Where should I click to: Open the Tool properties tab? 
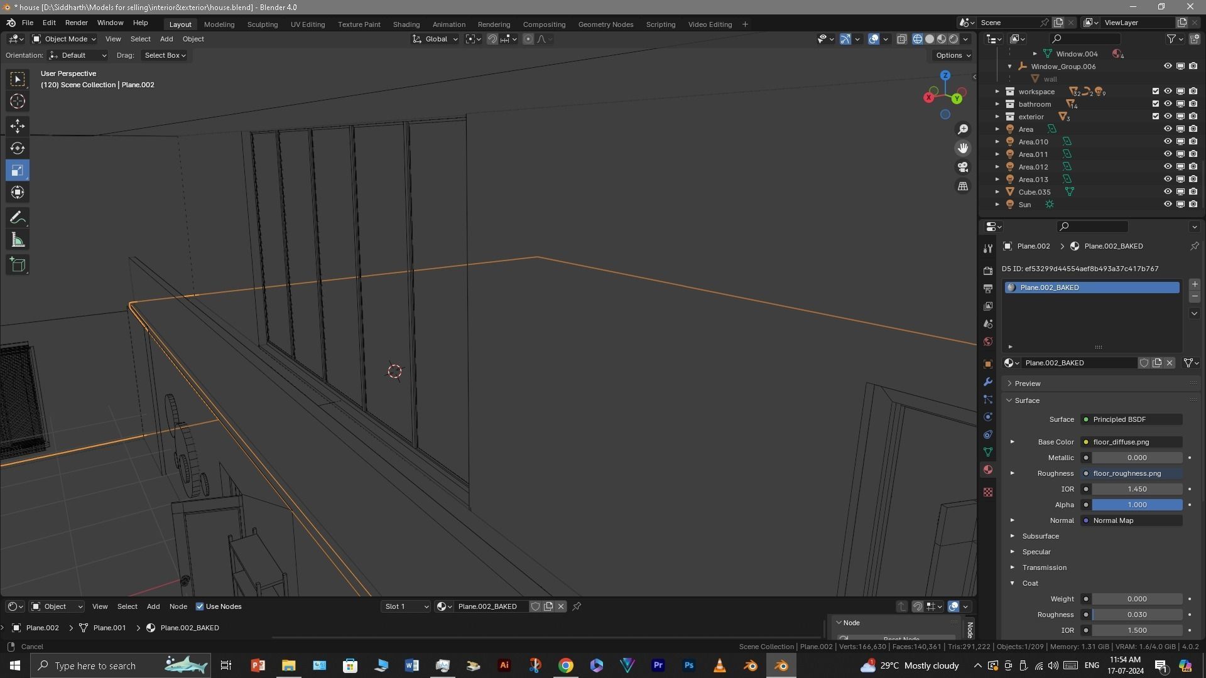tap(988, 248)
